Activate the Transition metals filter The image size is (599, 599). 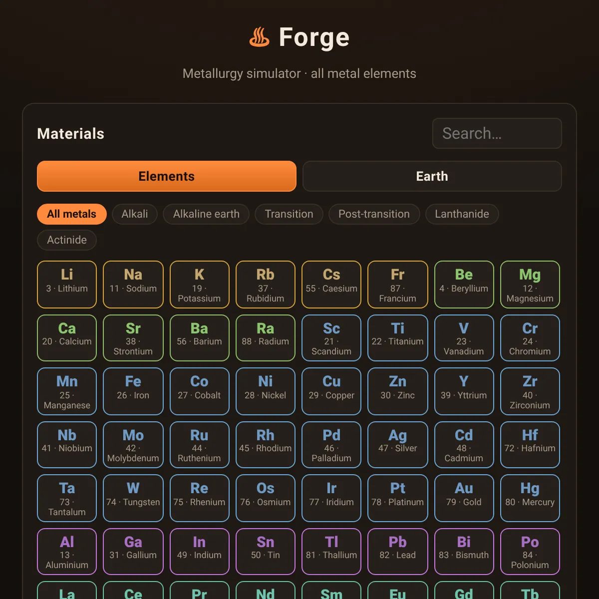289,214
